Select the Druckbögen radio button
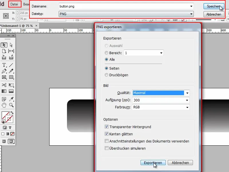Image resolution: width=229 pixels, height=172 pixels. [x=106, y=75]
